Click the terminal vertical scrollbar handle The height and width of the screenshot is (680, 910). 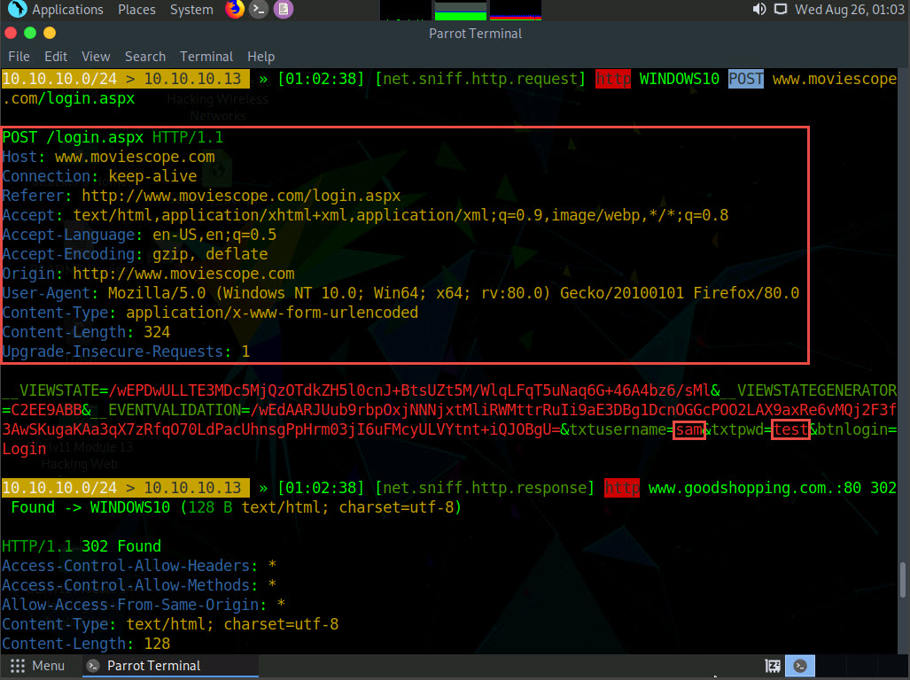pos(902,580)
